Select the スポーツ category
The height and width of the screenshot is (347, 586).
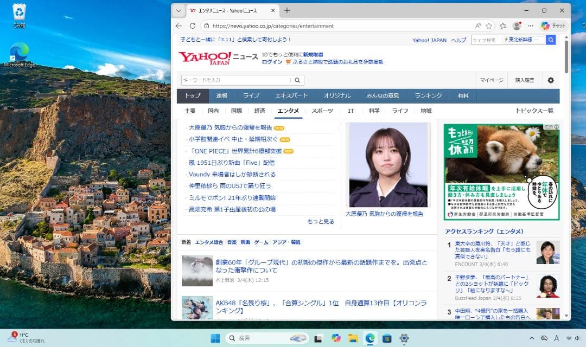[x=322, y=111]
